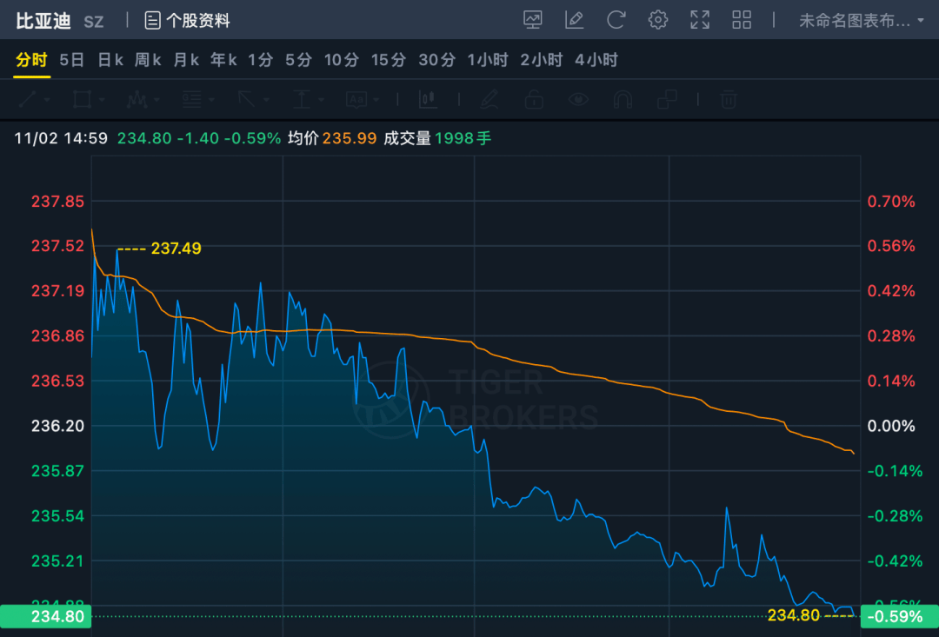Click the 235.21 price axis label
Viewport: 939px width, 637px height.
(x=57, y=561)
